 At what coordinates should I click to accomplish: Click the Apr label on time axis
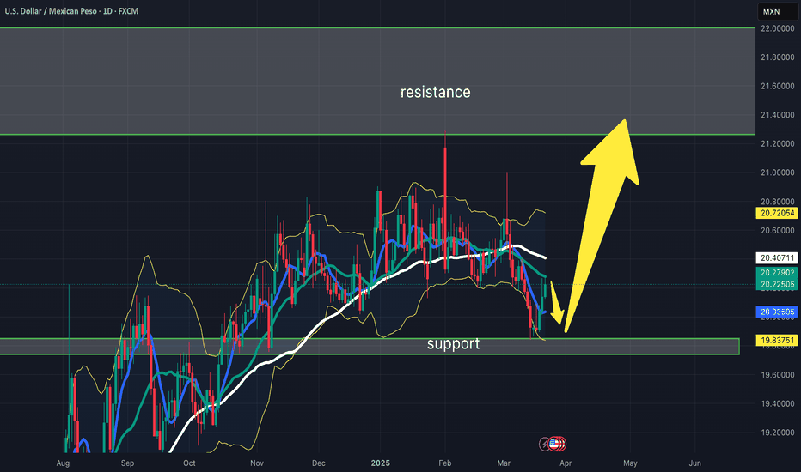[566, 463]
